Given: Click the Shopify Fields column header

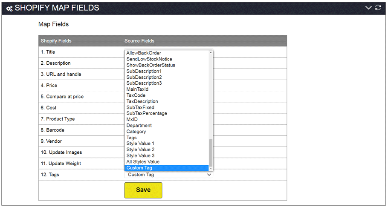Looking at the screenshot, I should pos(56,41).
